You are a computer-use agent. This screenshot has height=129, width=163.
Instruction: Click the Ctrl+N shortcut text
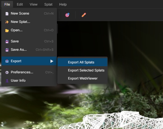point(49,14)
